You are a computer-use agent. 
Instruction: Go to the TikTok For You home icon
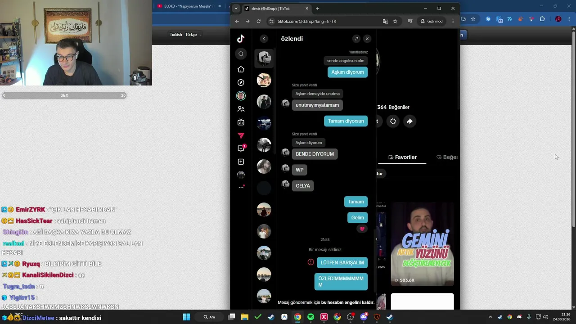tap(241, 69)
